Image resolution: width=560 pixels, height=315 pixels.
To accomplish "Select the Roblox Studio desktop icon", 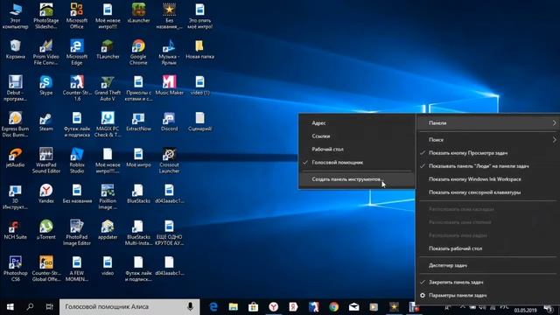I will point(77,160).
